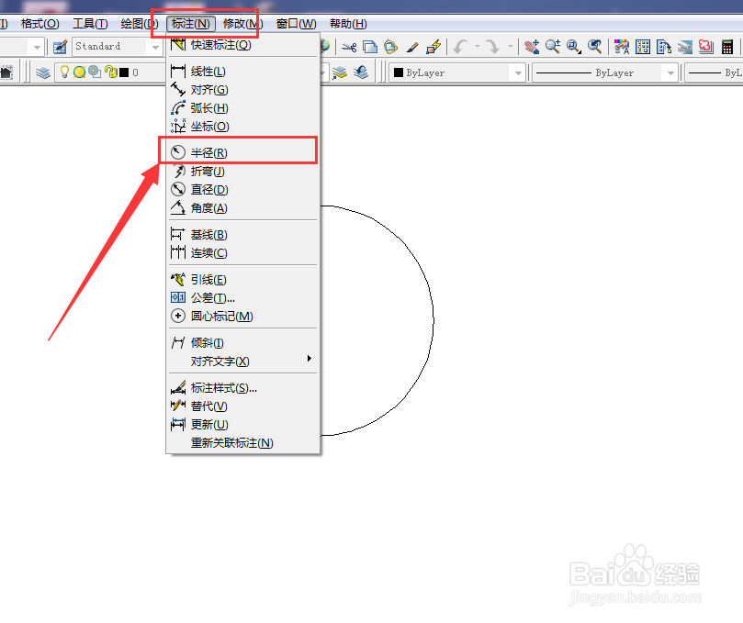The image size is (743, 623).
Task: Open the Markup Set Manager icon
Action: click(x=706, y=47)
